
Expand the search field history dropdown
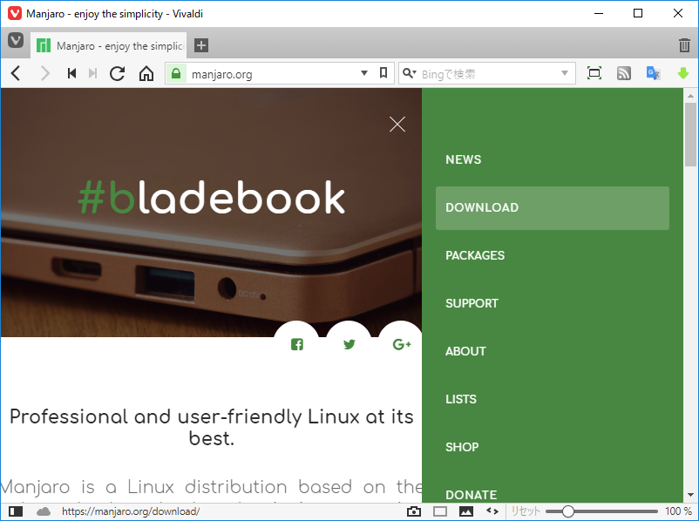click(x=565, y=73)
